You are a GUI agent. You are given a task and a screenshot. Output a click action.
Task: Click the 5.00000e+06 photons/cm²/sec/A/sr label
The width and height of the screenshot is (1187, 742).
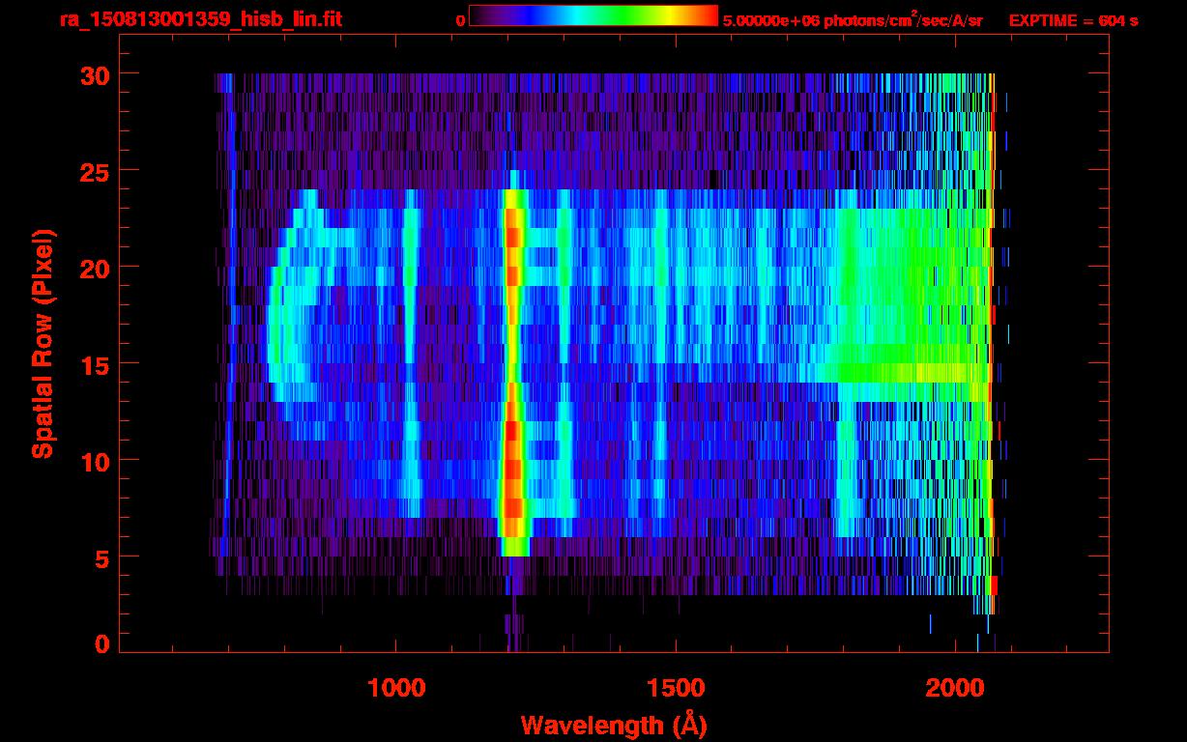(x=853, y=20)
